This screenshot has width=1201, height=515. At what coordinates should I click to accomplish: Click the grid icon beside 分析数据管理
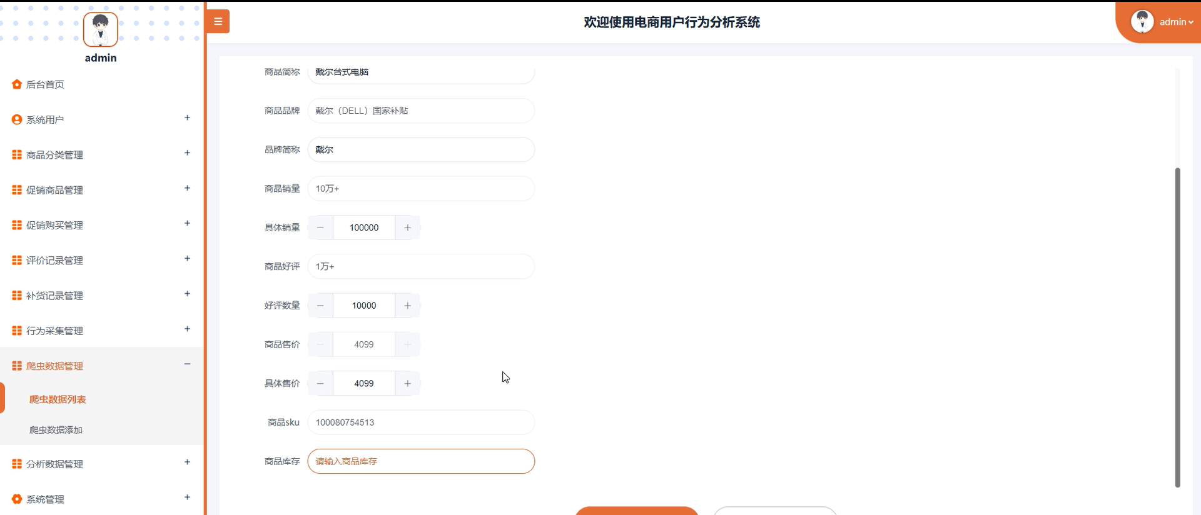[17, 464]
